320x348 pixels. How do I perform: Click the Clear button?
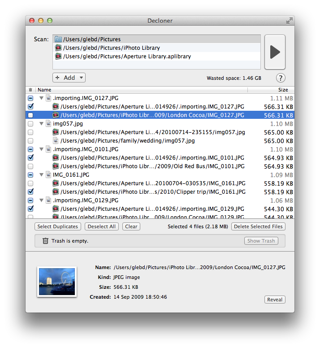(x=131, y=226)
